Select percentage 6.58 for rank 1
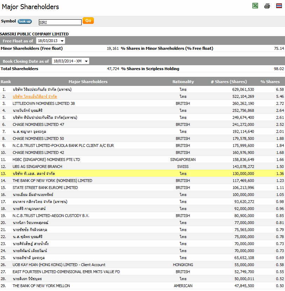 (x=280, y=89)
